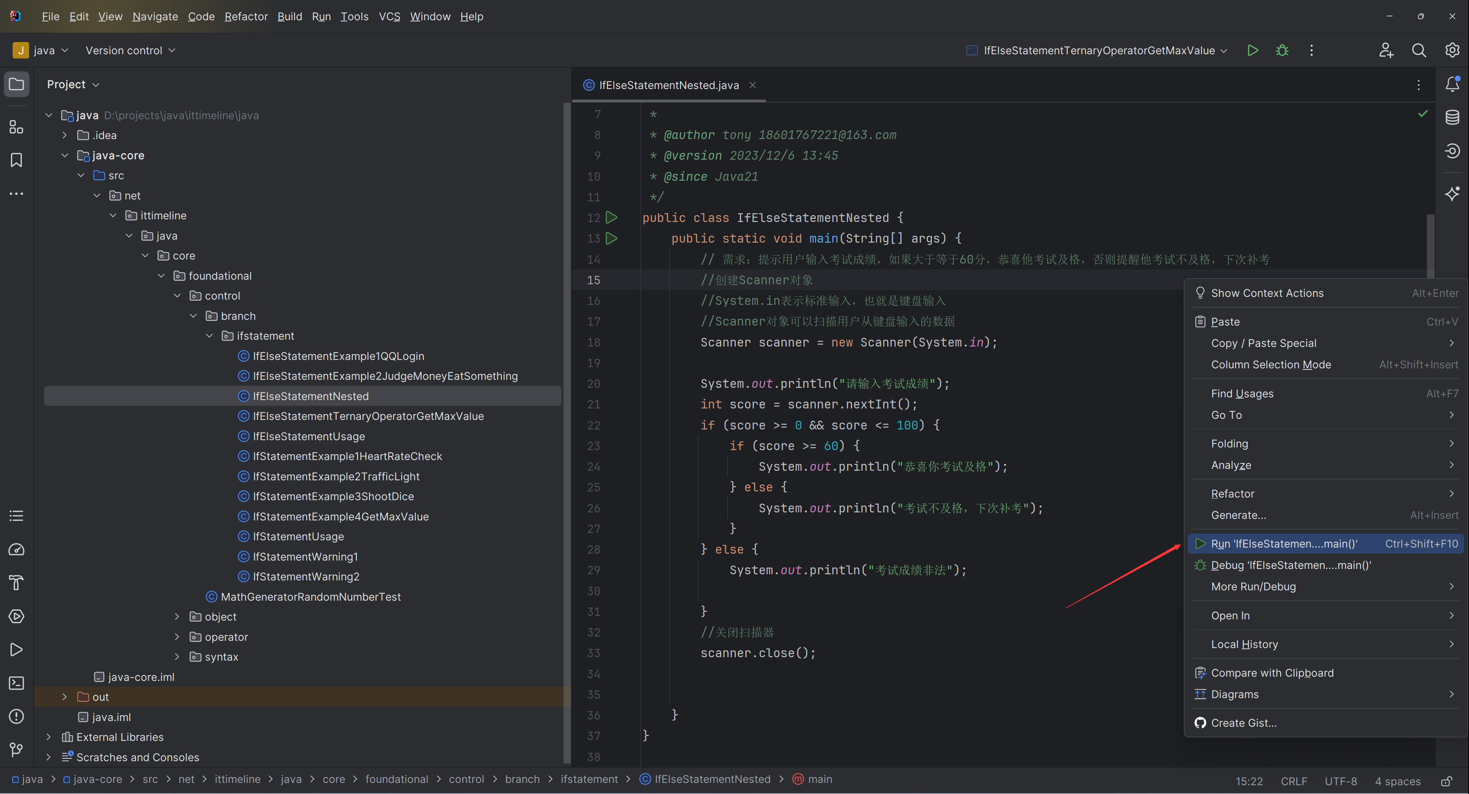Open the Database tool window
1469x794 pixels.
[1452, 117]
